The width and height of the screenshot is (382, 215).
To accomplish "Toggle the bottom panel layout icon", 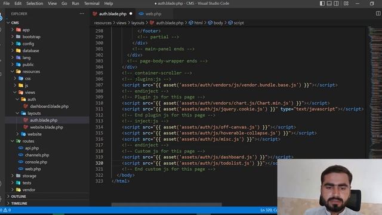I will (x=329, y=4).
